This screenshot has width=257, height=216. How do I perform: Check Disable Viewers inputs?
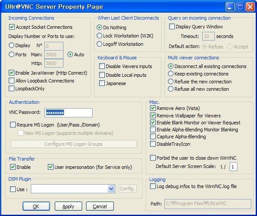[x=102, y=66]
